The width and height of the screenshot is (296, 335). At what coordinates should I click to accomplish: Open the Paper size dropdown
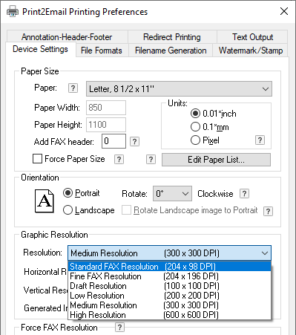[x=179, y=88]
